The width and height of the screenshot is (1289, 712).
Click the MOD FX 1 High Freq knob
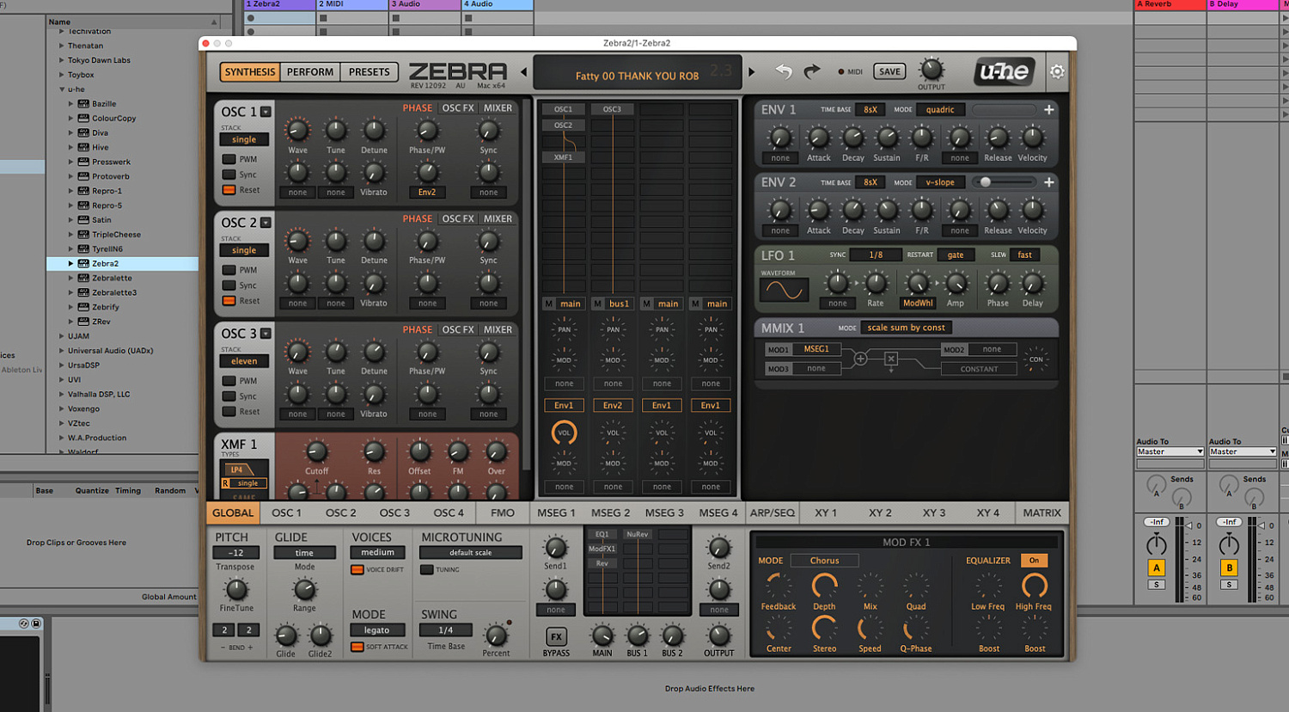(x=1034, y=586)
